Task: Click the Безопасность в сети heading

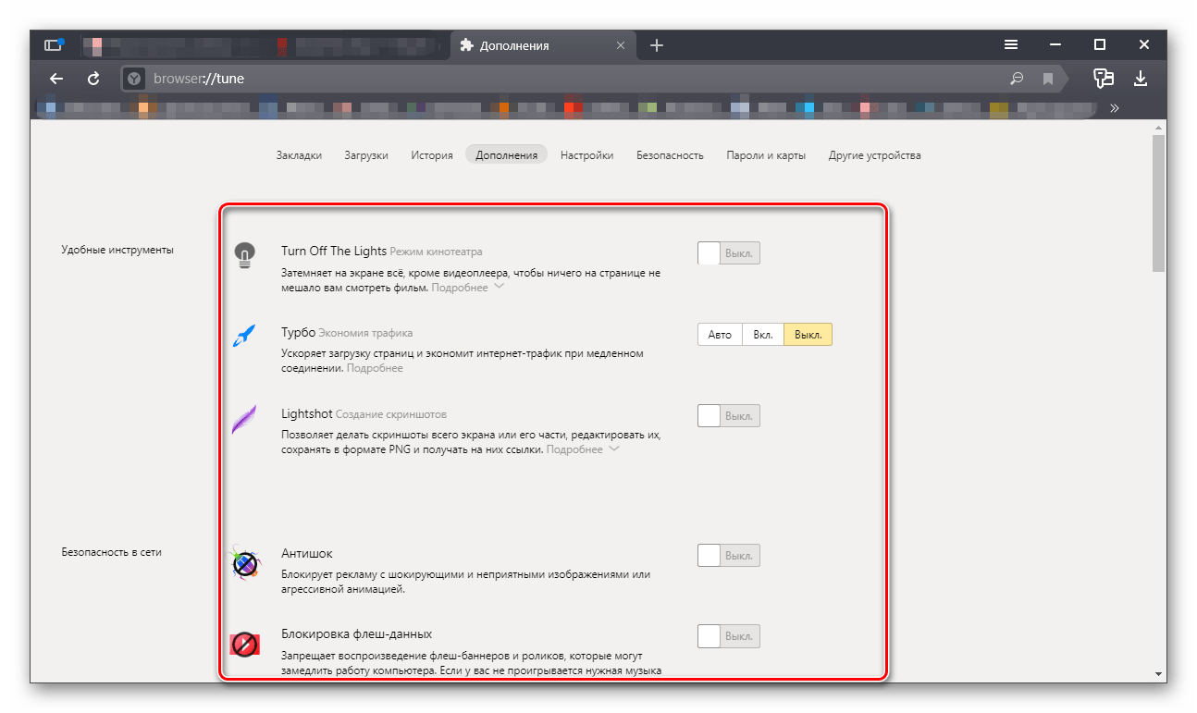Action: coord(112,552)
